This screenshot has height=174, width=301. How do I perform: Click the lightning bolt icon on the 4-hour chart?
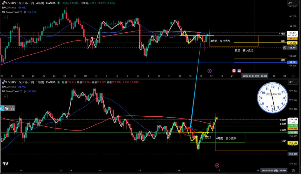pos(209,71)
